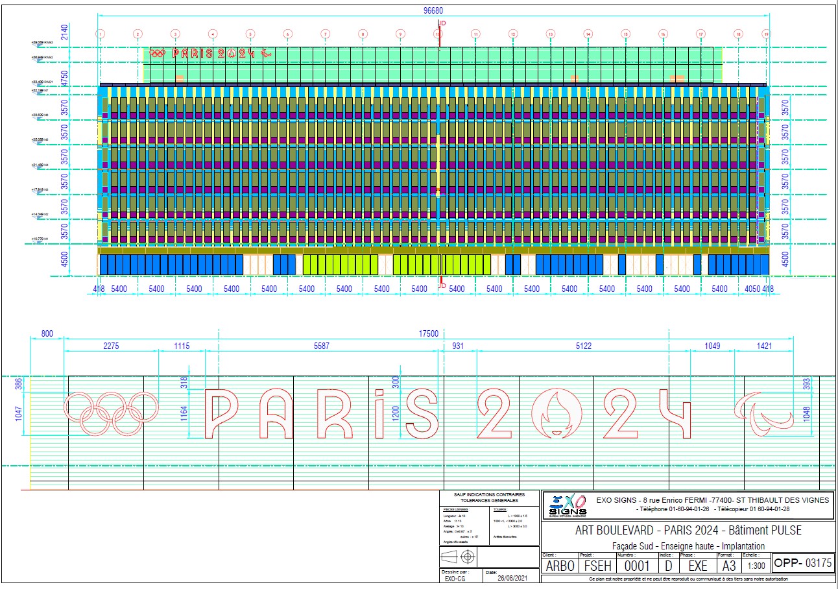Click the TOLERANCES GENERALES heading

pyautogui.click(x=489, y=501)
